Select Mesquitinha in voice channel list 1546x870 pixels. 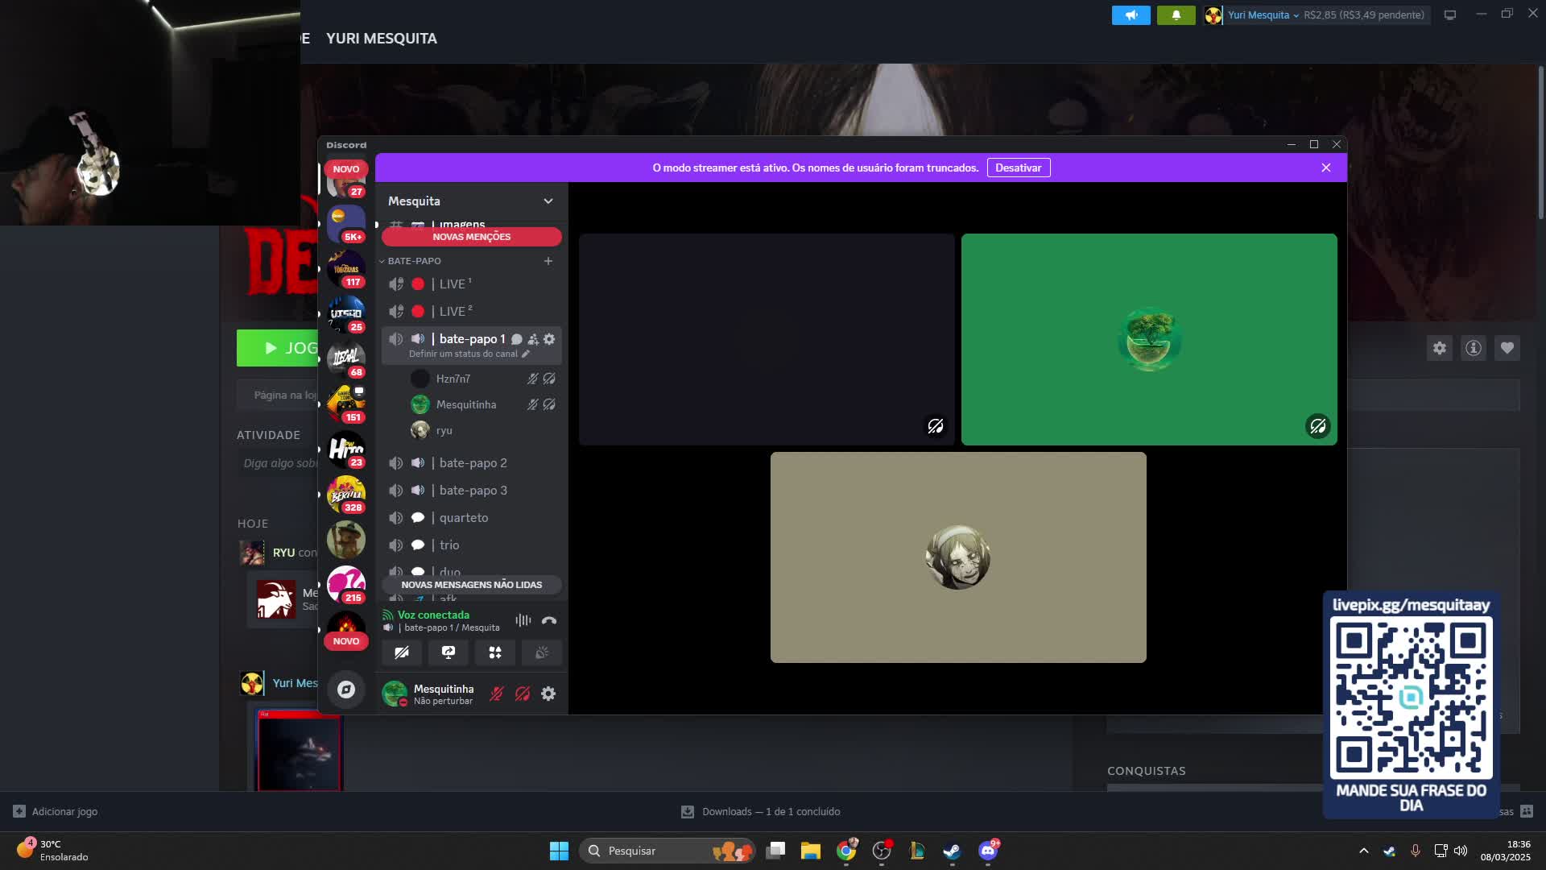pos(483,404)
